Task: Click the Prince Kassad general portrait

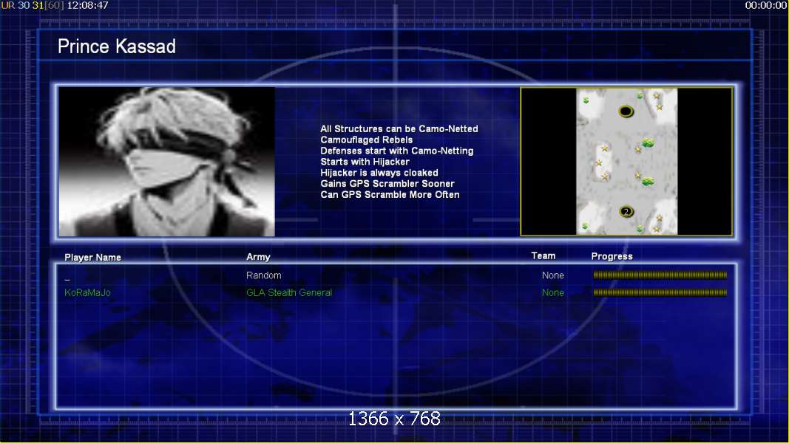Action: [x=166, y=161]
